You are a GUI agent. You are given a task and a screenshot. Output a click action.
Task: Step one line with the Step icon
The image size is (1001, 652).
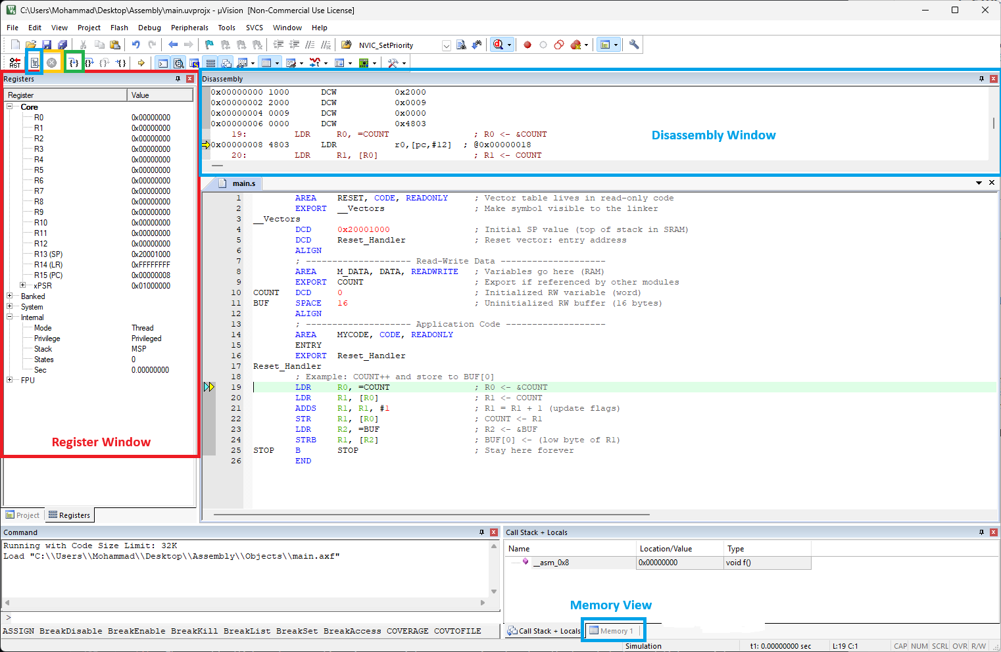pos(74,63)
